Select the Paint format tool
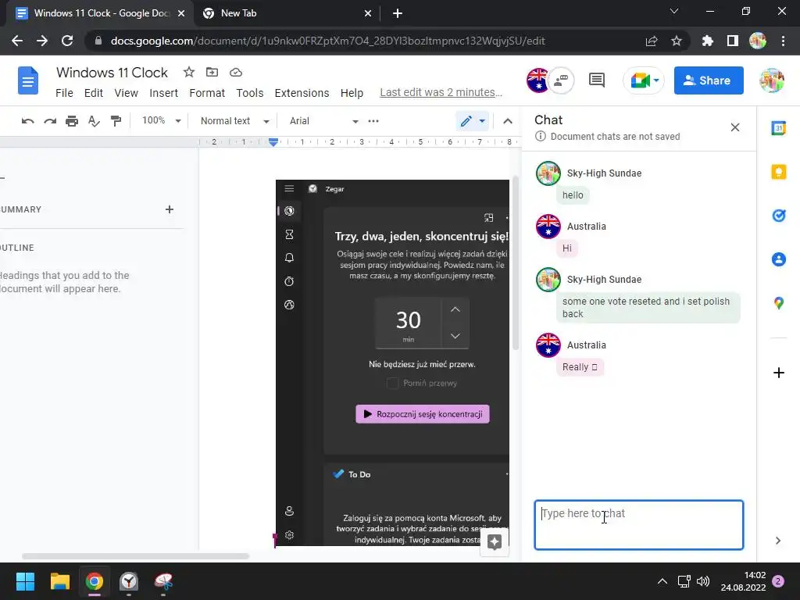 (116, 121)
